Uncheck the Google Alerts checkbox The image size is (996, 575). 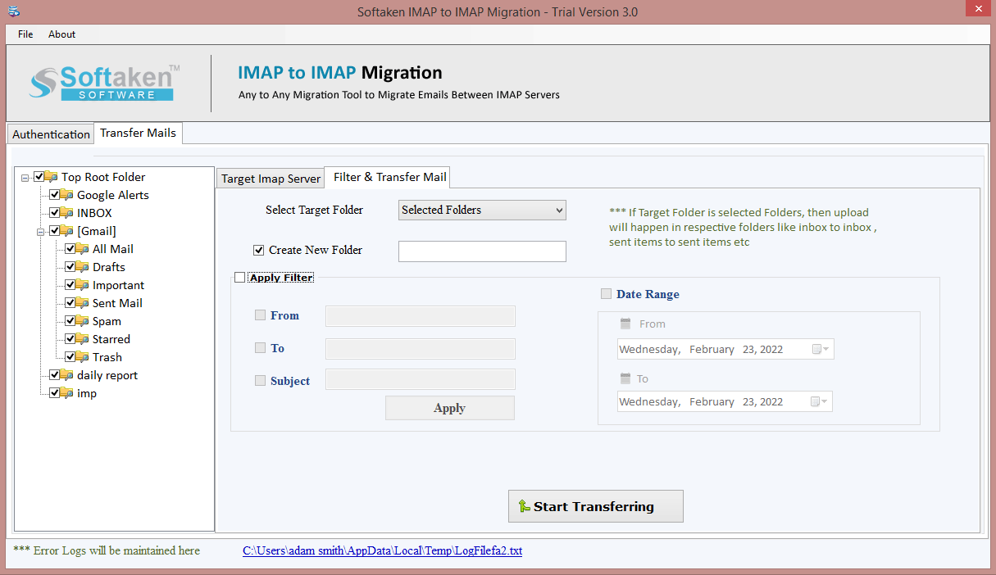tap(55, 195)
